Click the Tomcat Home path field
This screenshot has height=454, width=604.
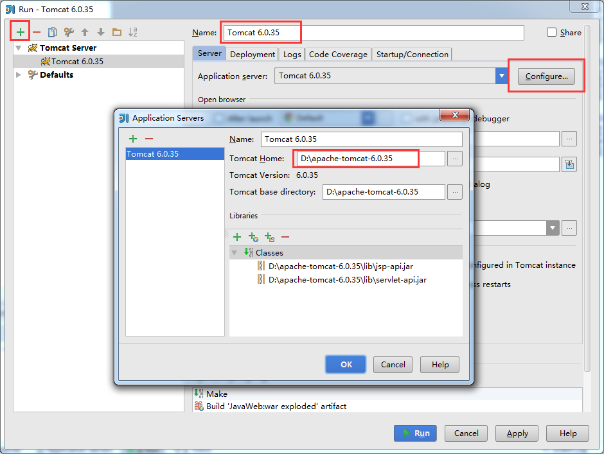pyautogui.click(x=371, y=158)
